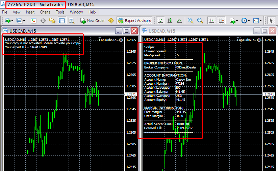Image resolution: width=278 pixels, height=171 pixels.
Task: Open MetaEditor via yellow diamond icon
Action: [x=111, y=21]
